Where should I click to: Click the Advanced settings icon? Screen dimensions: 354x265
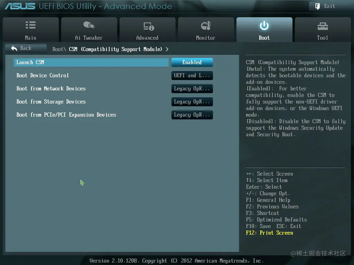click(x=148, y=25)
